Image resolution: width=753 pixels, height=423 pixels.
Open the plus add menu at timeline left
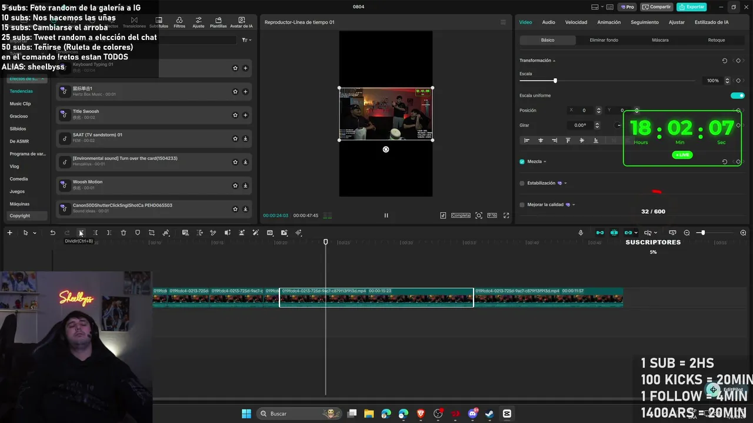9,233
